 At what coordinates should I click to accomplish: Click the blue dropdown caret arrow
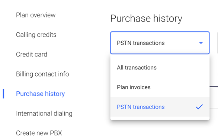(201, 43)
